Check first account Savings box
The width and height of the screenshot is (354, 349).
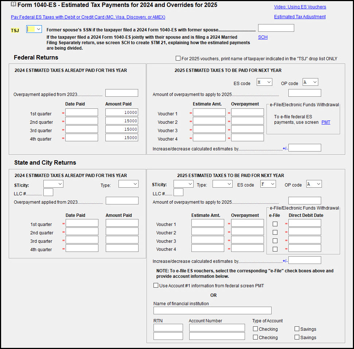coord(297,329)
